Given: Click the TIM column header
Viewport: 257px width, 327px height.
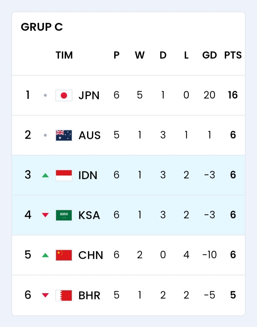Looking at the screenshot, I should click(x=64, y=55).
